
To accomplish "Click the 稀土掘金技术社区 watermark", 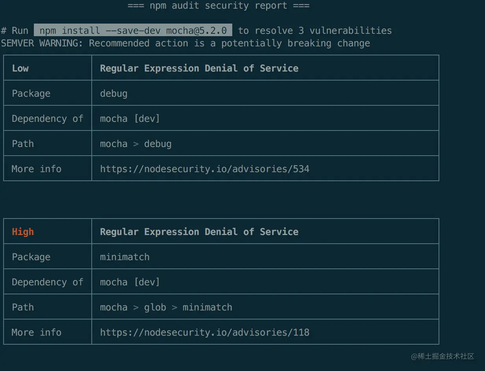I will (442, 356).
